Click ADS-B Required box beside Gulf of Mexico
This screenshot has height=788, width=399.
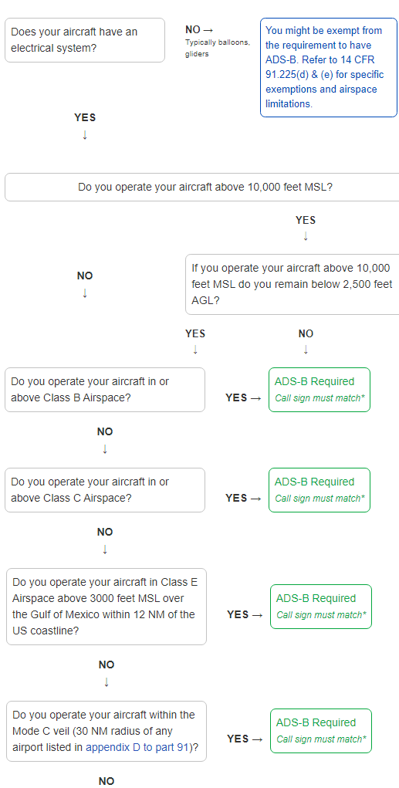tap(320, 607)
